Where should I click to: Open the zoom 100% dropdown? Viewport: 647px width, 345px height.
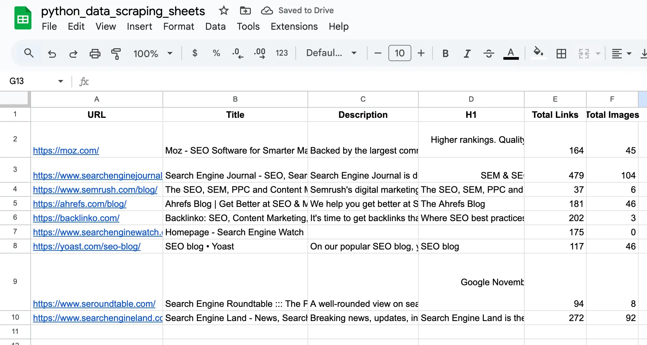[153, 53]
